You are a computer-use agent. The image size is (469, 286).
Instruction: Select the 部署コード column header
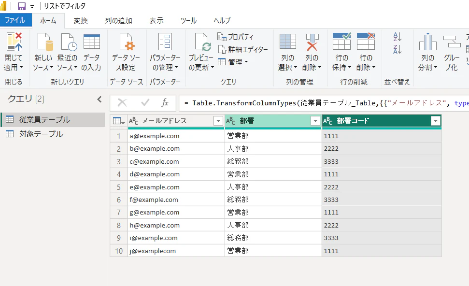coord(382,121)
